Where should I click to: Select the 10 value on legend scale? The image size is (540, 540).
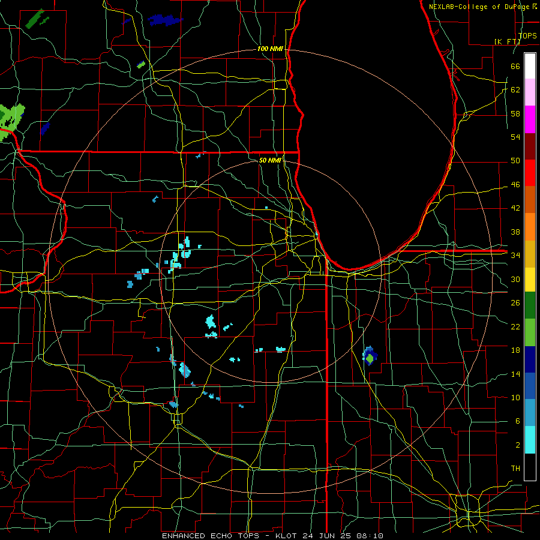coord(515,397)
